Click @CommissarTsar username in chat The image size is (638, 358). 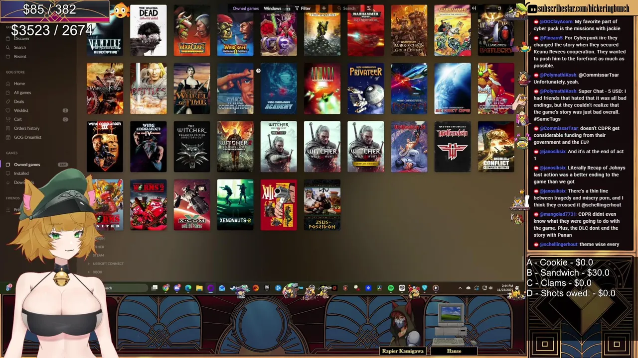(559, 128)
